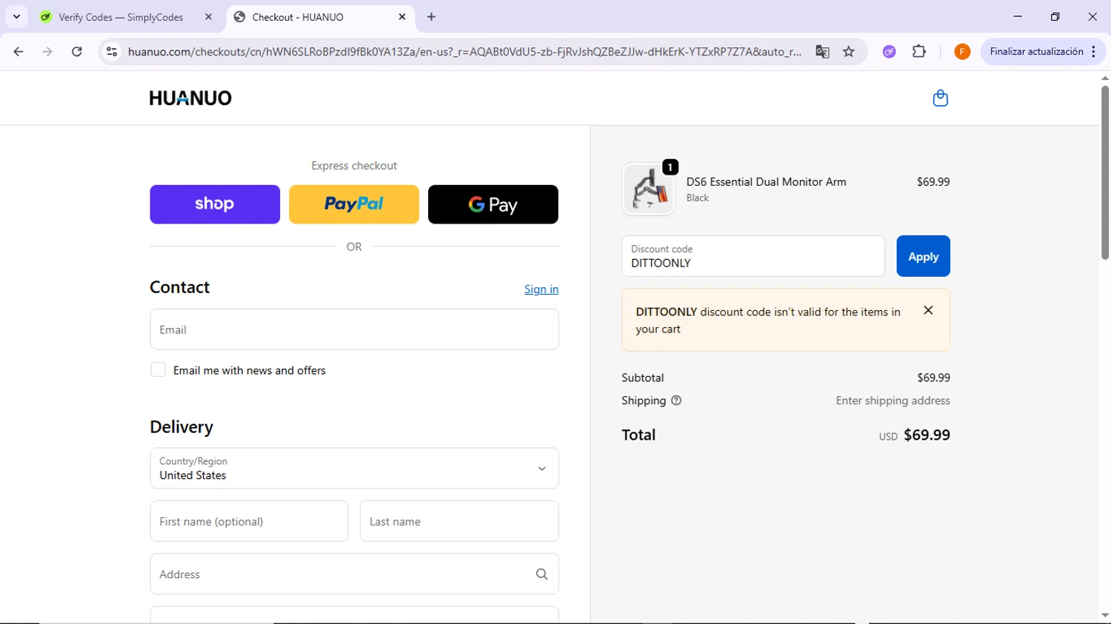Viewport: 1111px width, 624px height.
Task: Click the page vertical scrollbar thumb
Action: 1105,172
